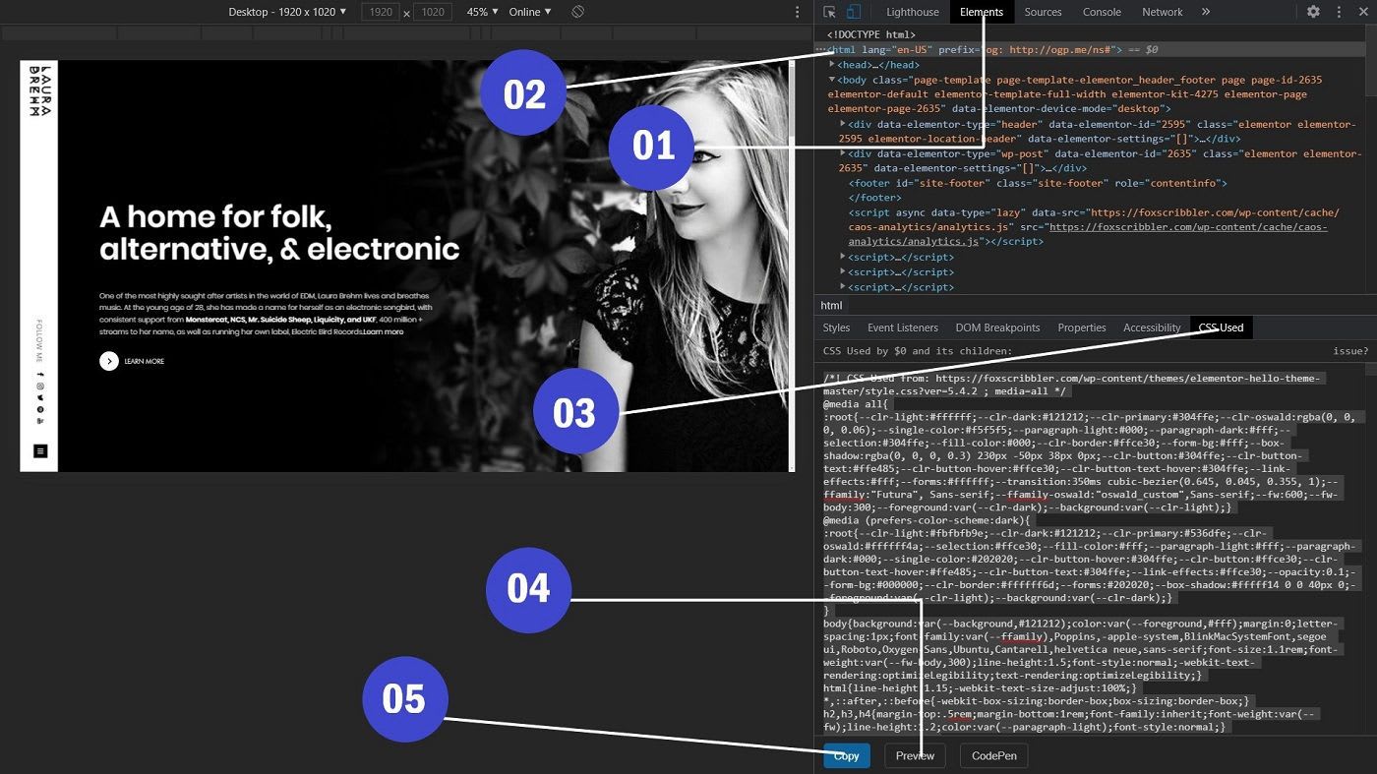Click the '@media all{' line in the CSS output

856,404
